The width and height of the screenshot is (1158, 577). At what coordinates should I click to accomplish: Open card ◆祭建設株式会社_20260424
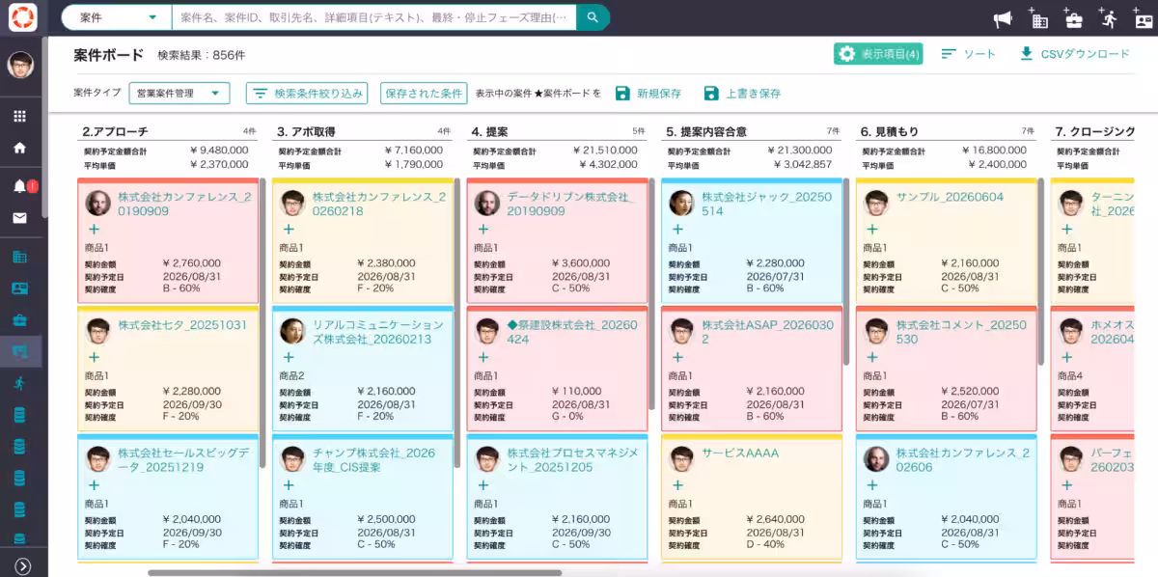pyautogui.click(x=558, y=369)
